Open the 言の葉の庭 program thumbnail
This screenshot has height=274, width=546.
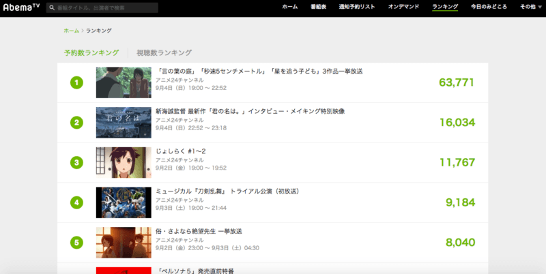(x=124, y=82)
